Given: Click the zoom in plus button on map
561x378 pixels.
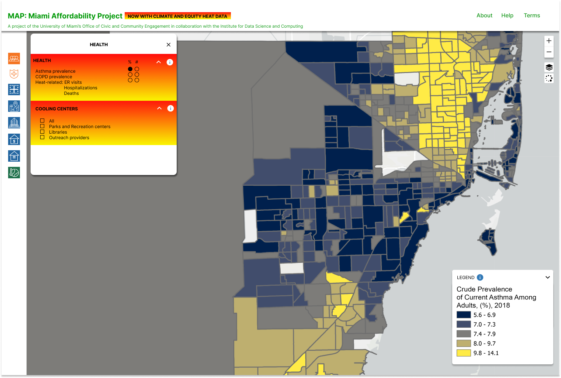Looking at the screenshot, I should click(x=549, y=41).
